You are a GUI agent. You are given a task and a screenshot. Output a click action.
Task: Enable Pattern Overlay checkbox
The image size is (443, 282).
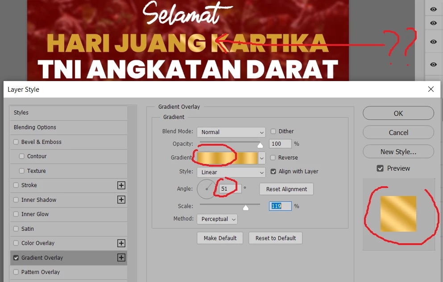tap(16, 272)
